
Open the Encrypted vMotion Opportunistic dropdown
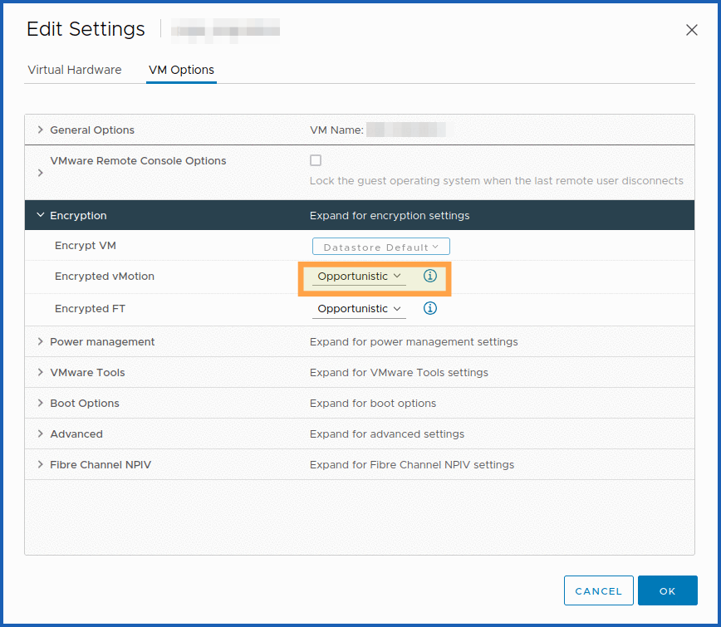coord(359,276)
